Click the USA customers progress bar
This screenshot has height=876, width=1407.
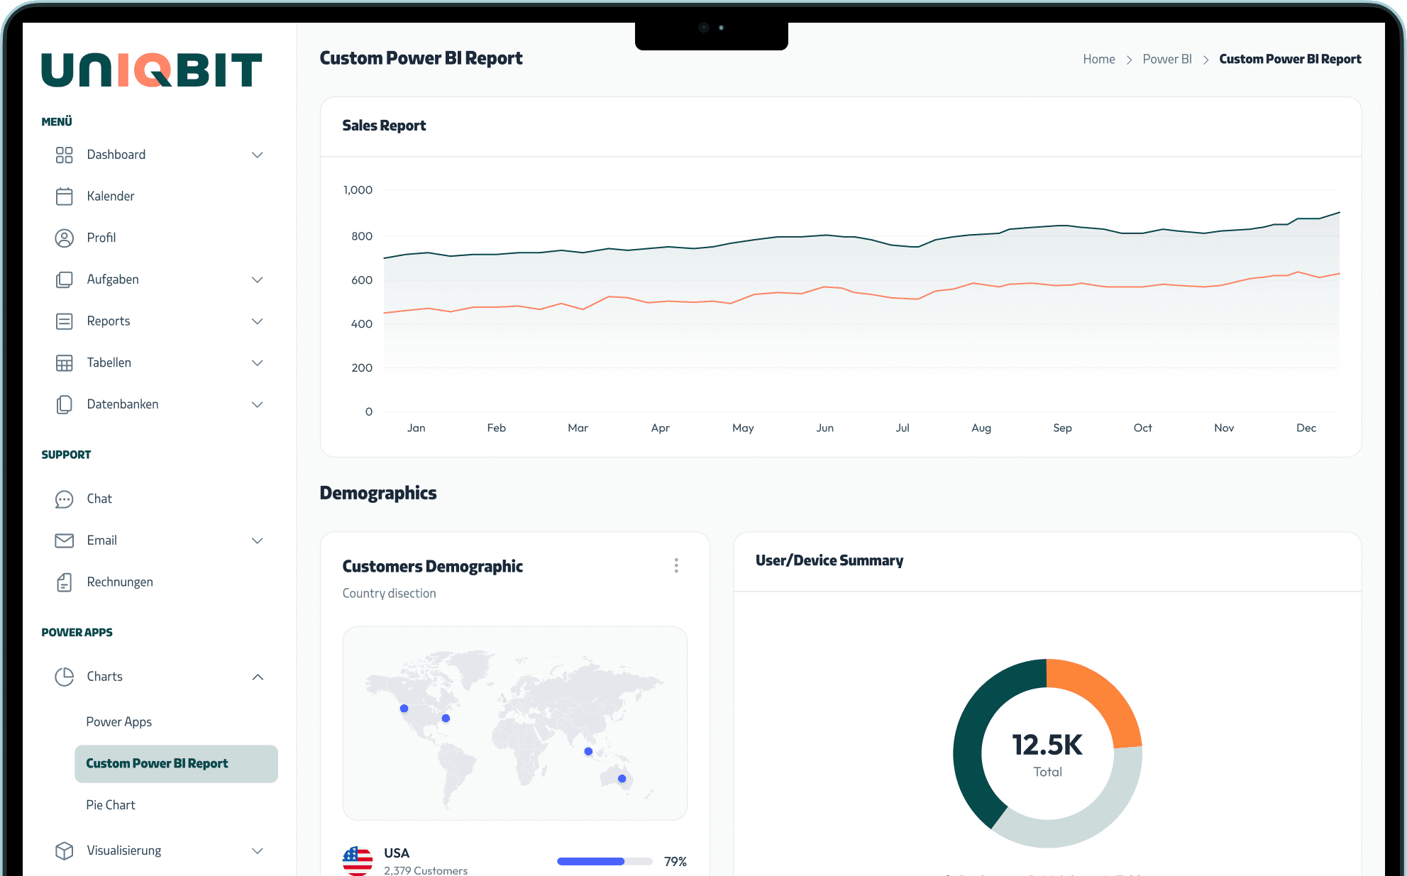(605, 861)
